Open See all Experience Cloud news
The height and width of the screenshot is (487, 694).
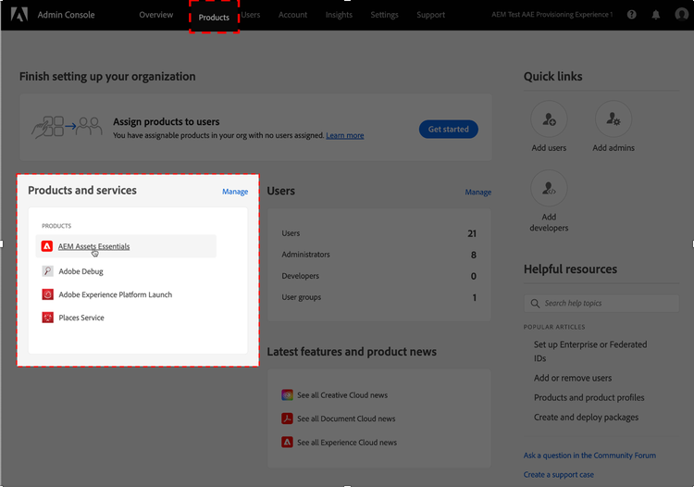point(347,443)
